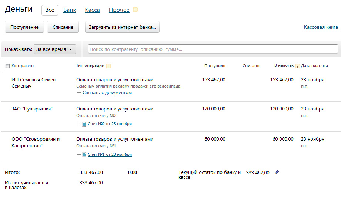This screenshot has height=202, width=341.
Task: Open the Кассовая книга link
Action: (x=321, y=27)
